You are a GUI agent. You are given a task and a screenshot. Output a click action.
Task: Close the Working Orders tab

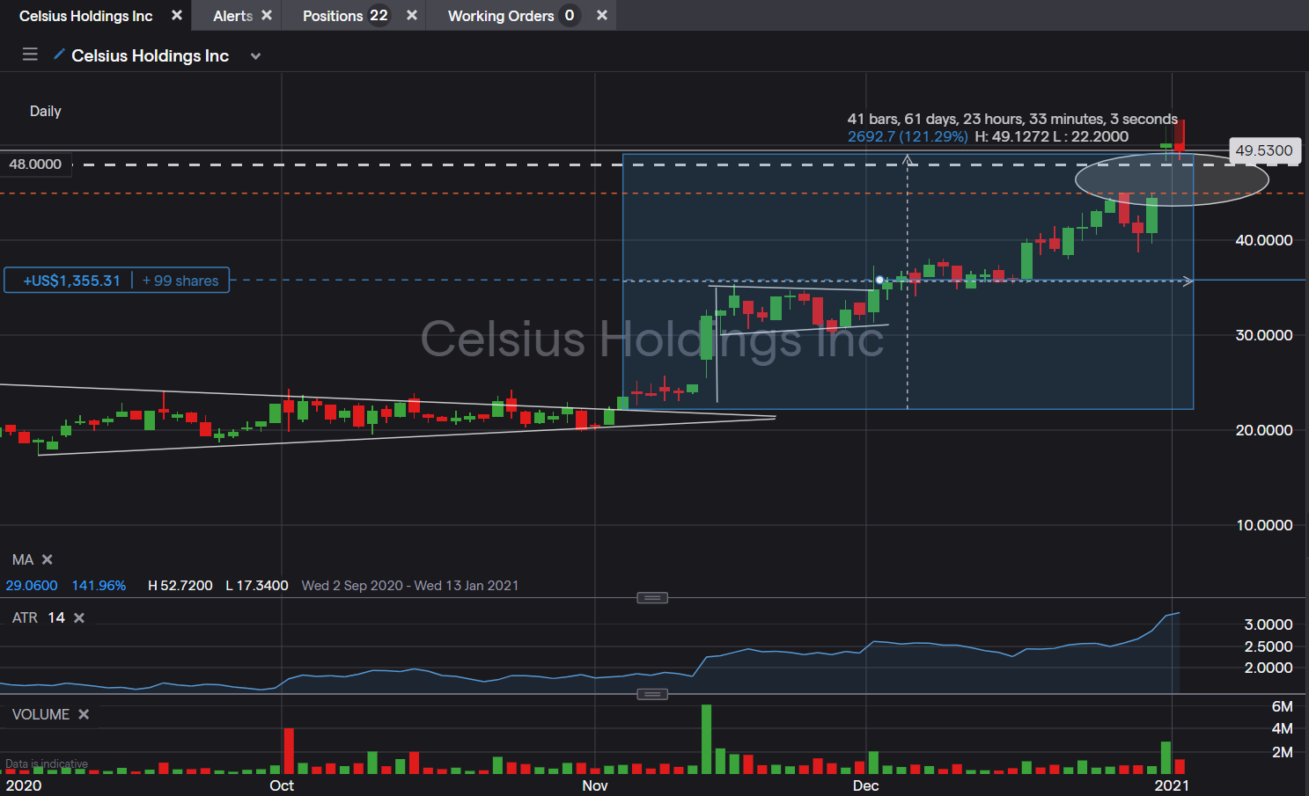[x=602, y=15]
